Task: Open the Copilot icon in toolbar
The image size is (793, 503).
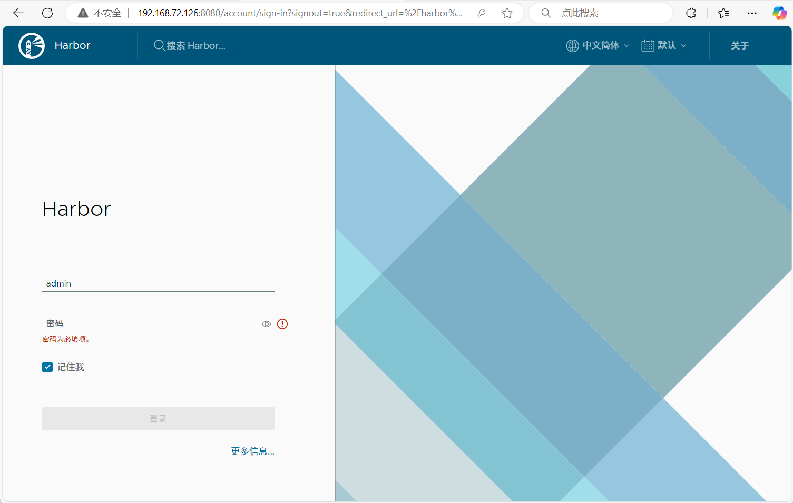Action: (779, 13)
